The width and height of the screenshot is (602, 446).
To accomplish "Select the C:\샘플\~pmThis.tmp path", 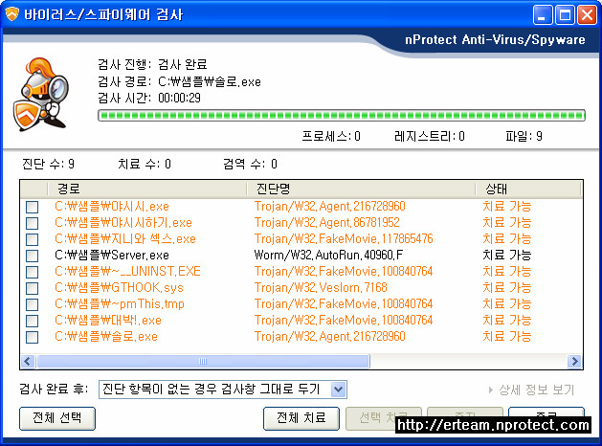I will pos(120,304).
